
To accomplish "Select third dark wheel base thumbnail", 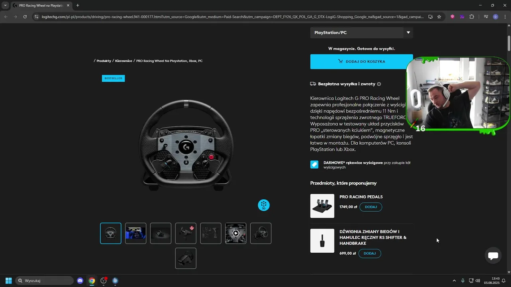I will [160, 233].
